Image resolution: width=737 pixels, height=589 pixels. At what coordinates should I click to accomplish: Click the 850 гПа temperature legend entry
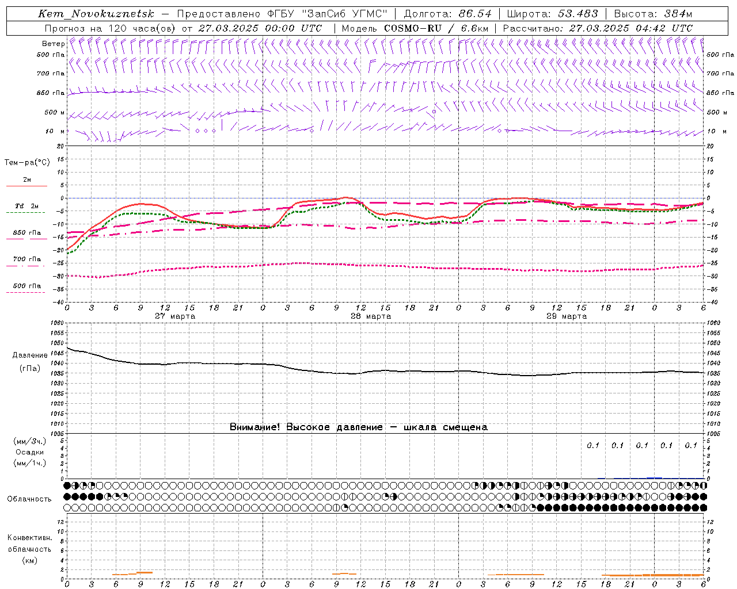coord(27,233)
